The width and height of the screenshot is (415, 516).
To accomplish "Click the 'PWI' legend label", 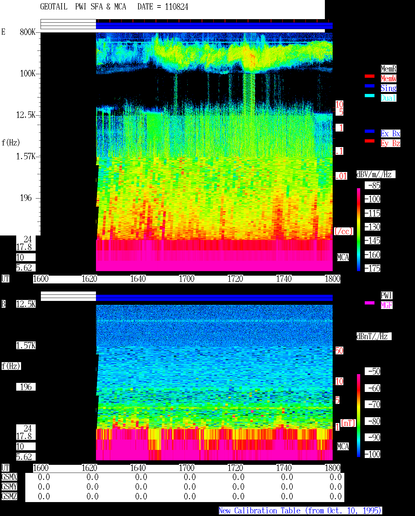I will pyautogui.click(x=386, y=295).
